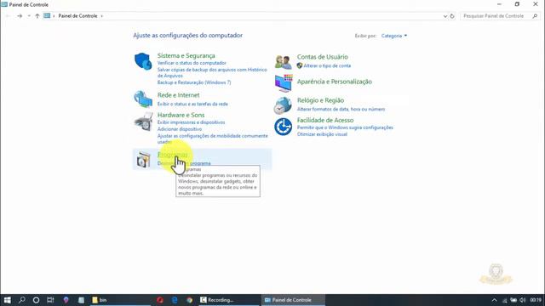Go back with the back arrow
Viewport: 545px width, 306px height.
(9, 16)
